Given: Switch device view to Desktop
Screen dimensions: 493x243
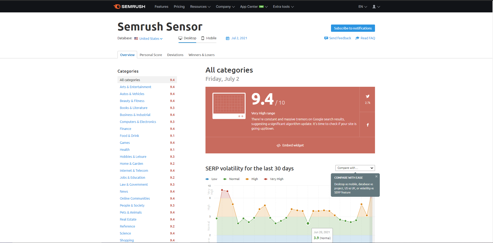Looking at the screenshot, I should click(x=187, y=38).
